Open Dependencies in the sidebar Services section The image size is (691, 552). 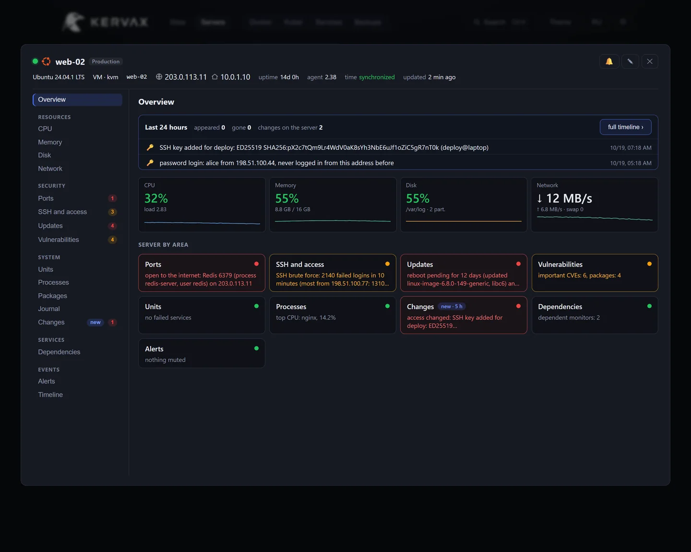[77, 352]
